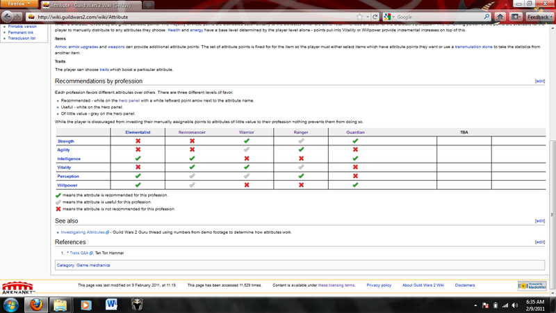Image resolution: width=556 pixels, height=313 pixels.
Task: Click the vertical page scrollbar thumb
Action: point(552,215)
